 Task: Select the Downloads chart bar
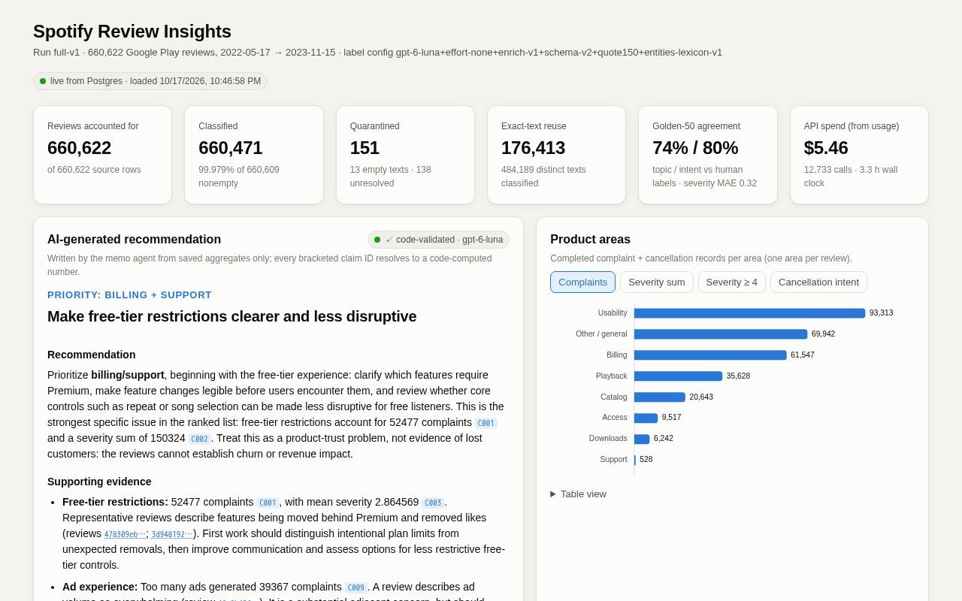[642, 439]
